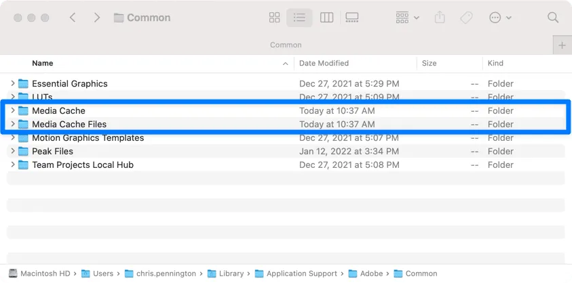The image size is (572, 283).
Task: Select the Media Cache folder icon
Action: pos(23,111)
